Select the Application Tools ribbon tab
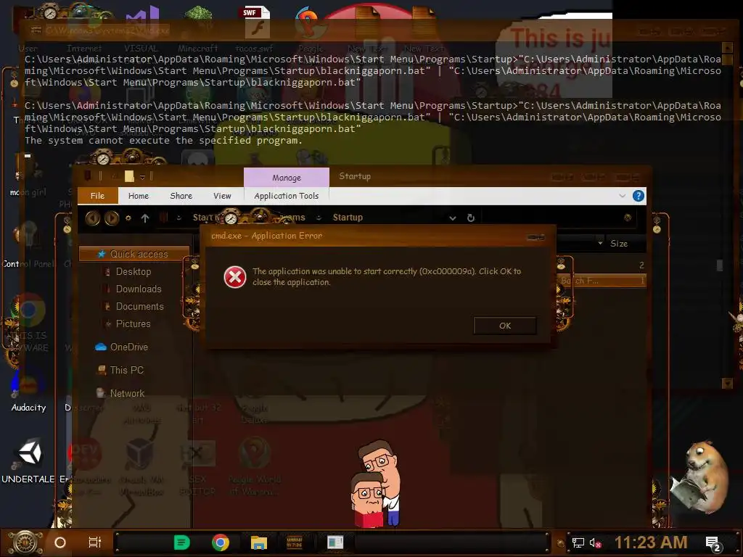 [x=286, y=196]
